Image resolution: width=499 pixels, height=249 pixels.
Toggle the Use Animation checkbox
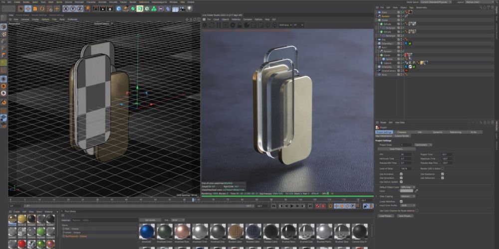401,174
